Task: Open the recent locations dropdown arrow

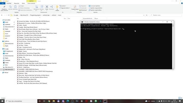Action: pyautogui.click(x=7, y=15)
